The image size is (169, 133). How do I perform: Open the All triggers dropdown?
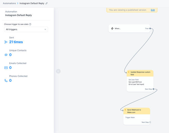[26, 29]
